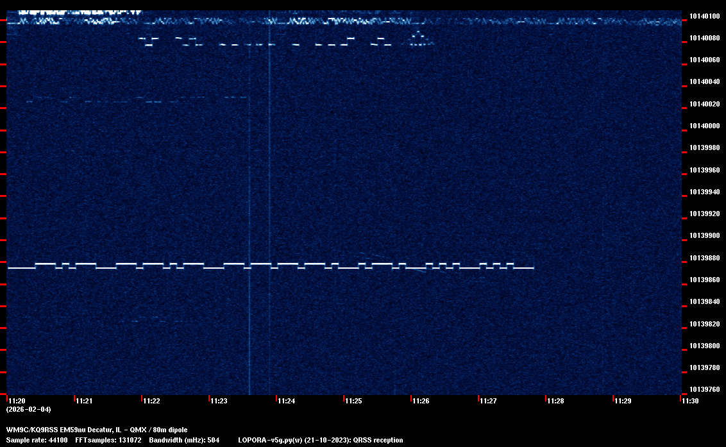The width and height of the screenshot is (726, 447).
Task: Click the 11:22 time axis label
Action: coord(151,401)
